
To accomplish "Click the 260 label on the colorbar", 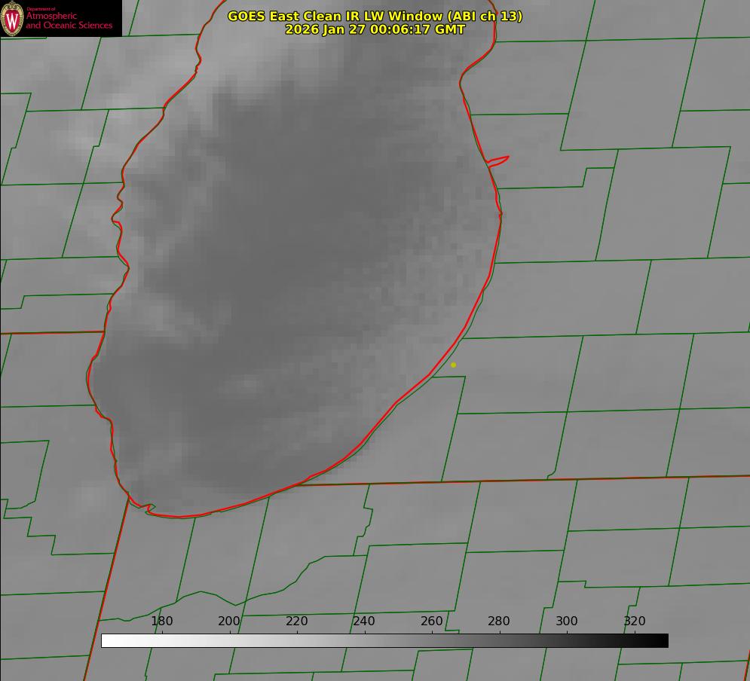I will tap(431, 621).
